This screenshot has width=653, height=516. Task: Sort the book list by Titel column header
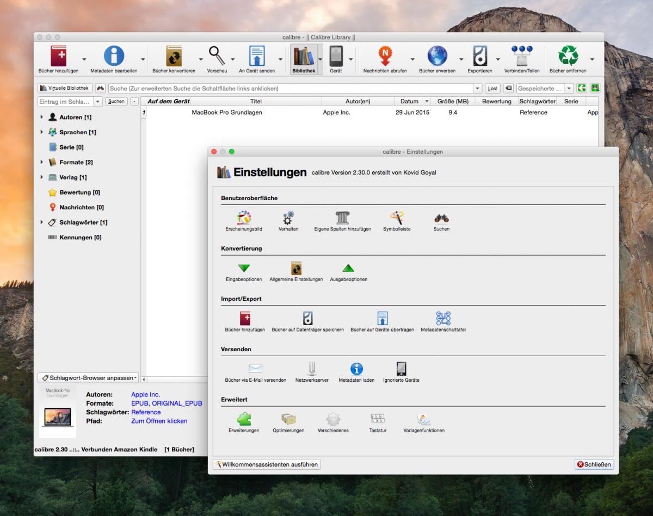click(256, 101)
